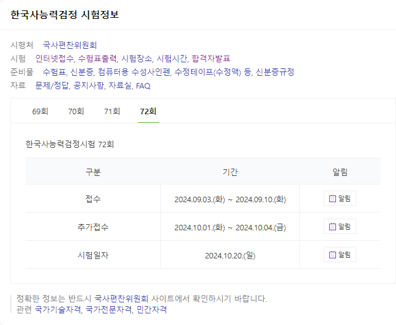This screenshot has width=396, height=325.
Task: Click the 시험일자 row label
Action: (93, 255)
